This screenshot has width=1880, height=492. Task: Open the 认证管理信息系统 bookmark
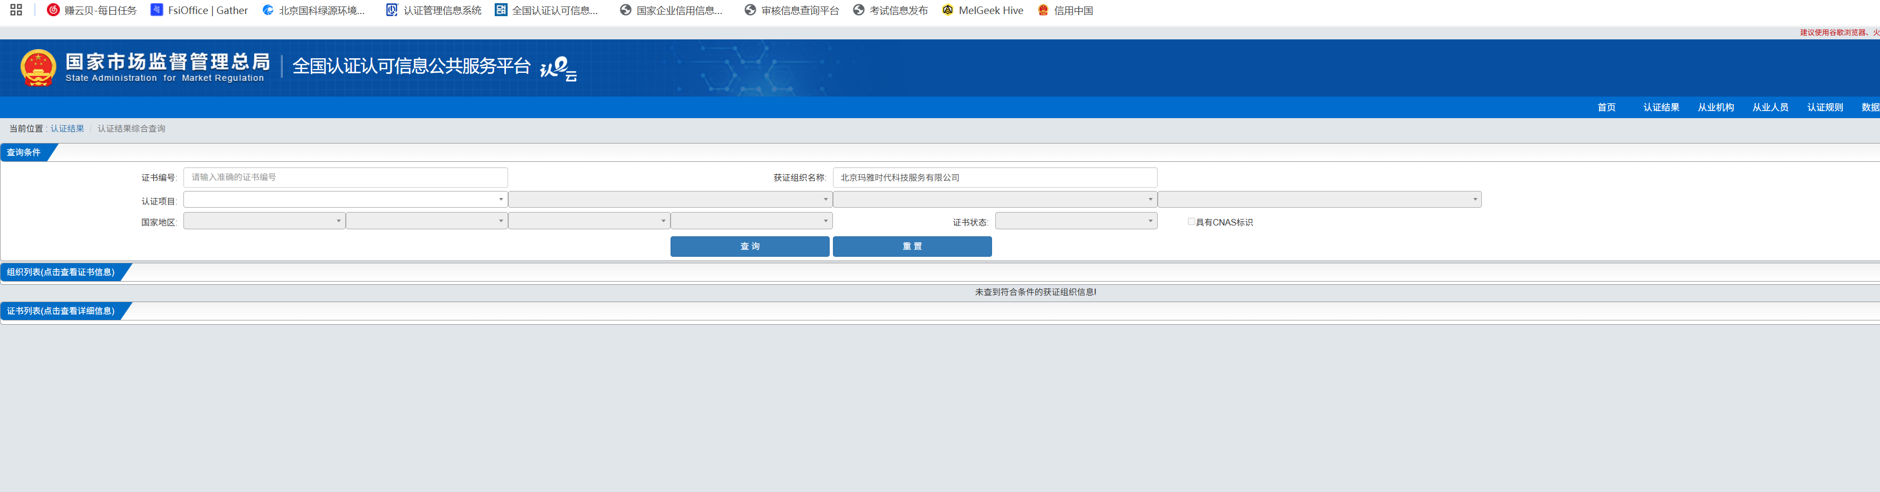[x=434, y=10]
